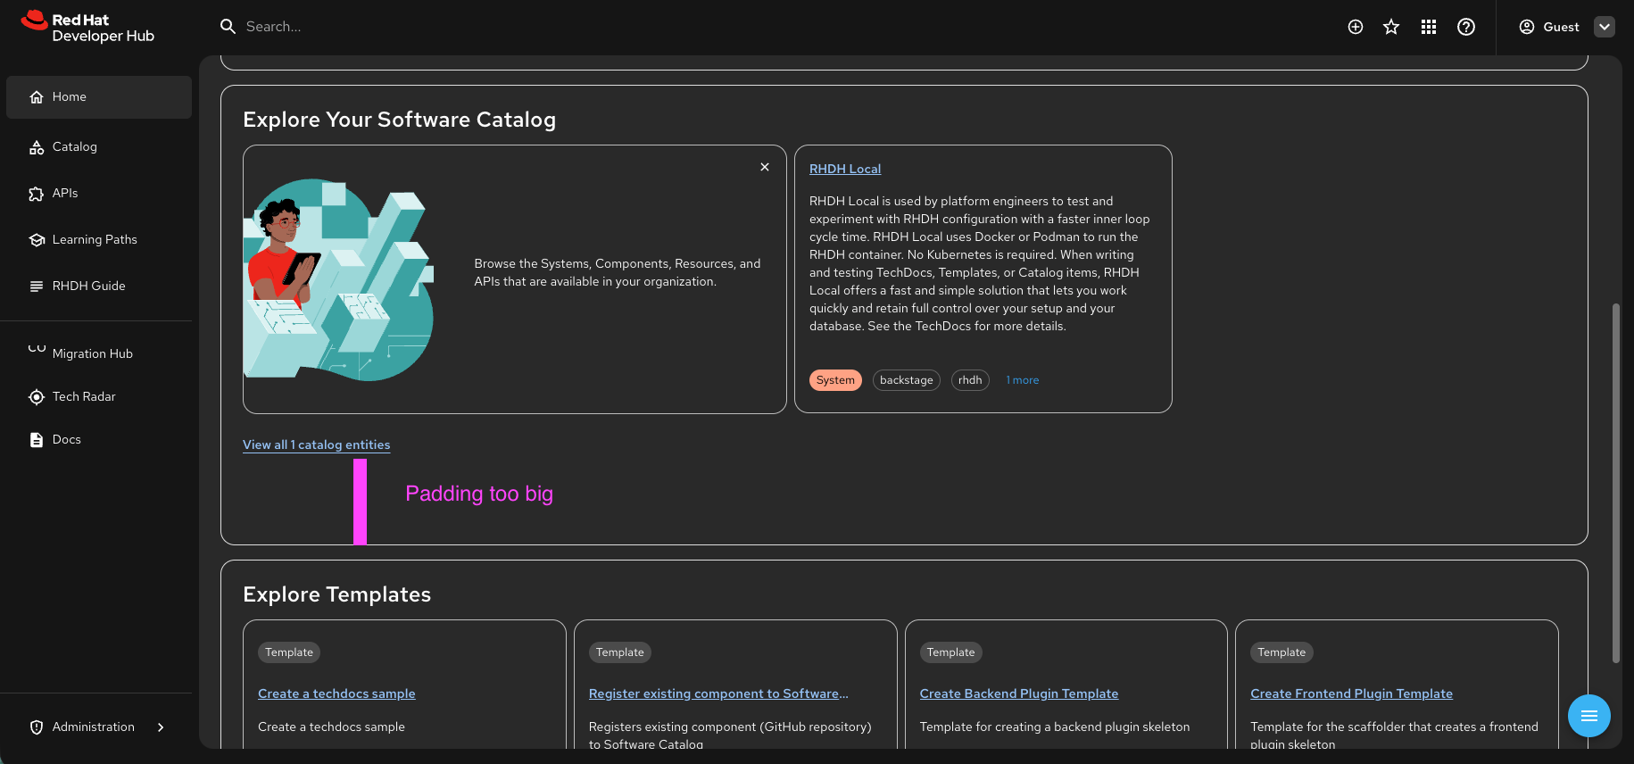Show 1 more tag on RHDH Local
This screenshot has width=1634, height=764.
coord(1023,380)
